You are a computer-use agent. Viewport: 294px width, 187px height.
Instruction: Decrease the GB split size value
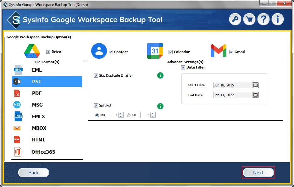coord(153,117)
